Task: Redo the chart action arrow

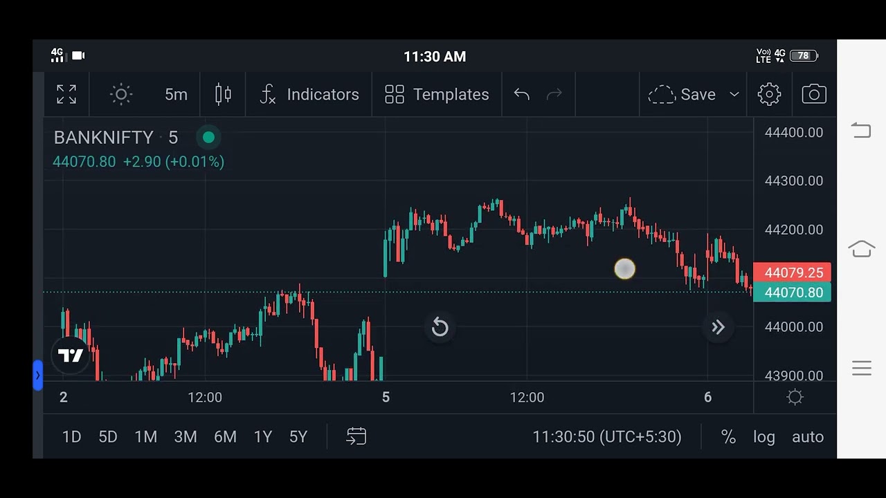Action: coord(554,95)
